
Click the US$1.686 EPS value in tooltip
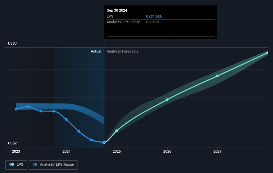click(154, 16)
